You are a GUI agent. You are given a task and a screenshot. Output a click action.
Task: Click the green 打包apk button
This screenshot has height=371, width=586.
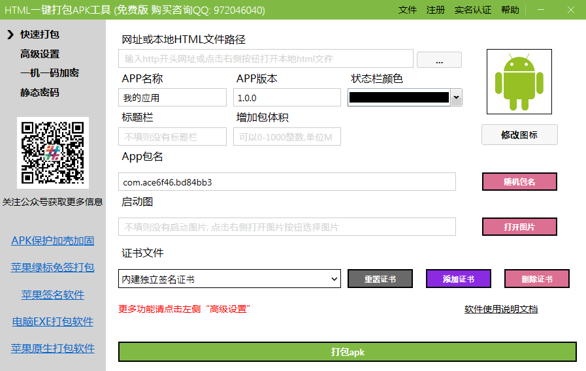pyautogui.click(x=347, y=352)
